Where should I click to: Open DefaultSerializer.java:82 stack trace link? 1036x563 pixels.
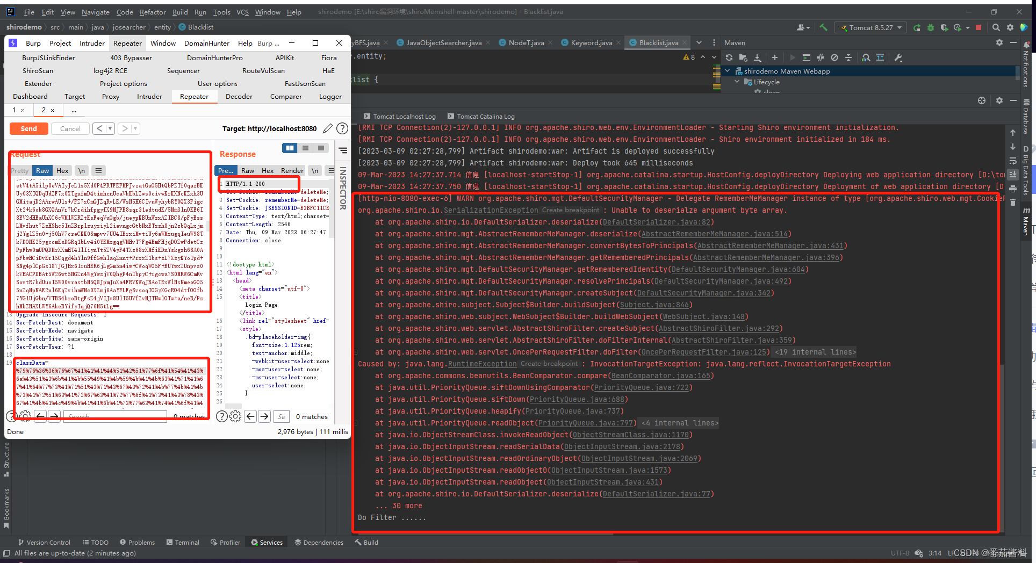(656, 222)
